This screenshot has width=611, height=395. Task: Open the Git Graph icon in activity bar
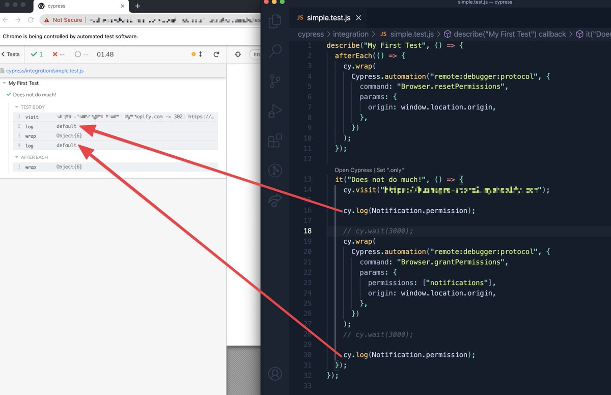point(275,170)
